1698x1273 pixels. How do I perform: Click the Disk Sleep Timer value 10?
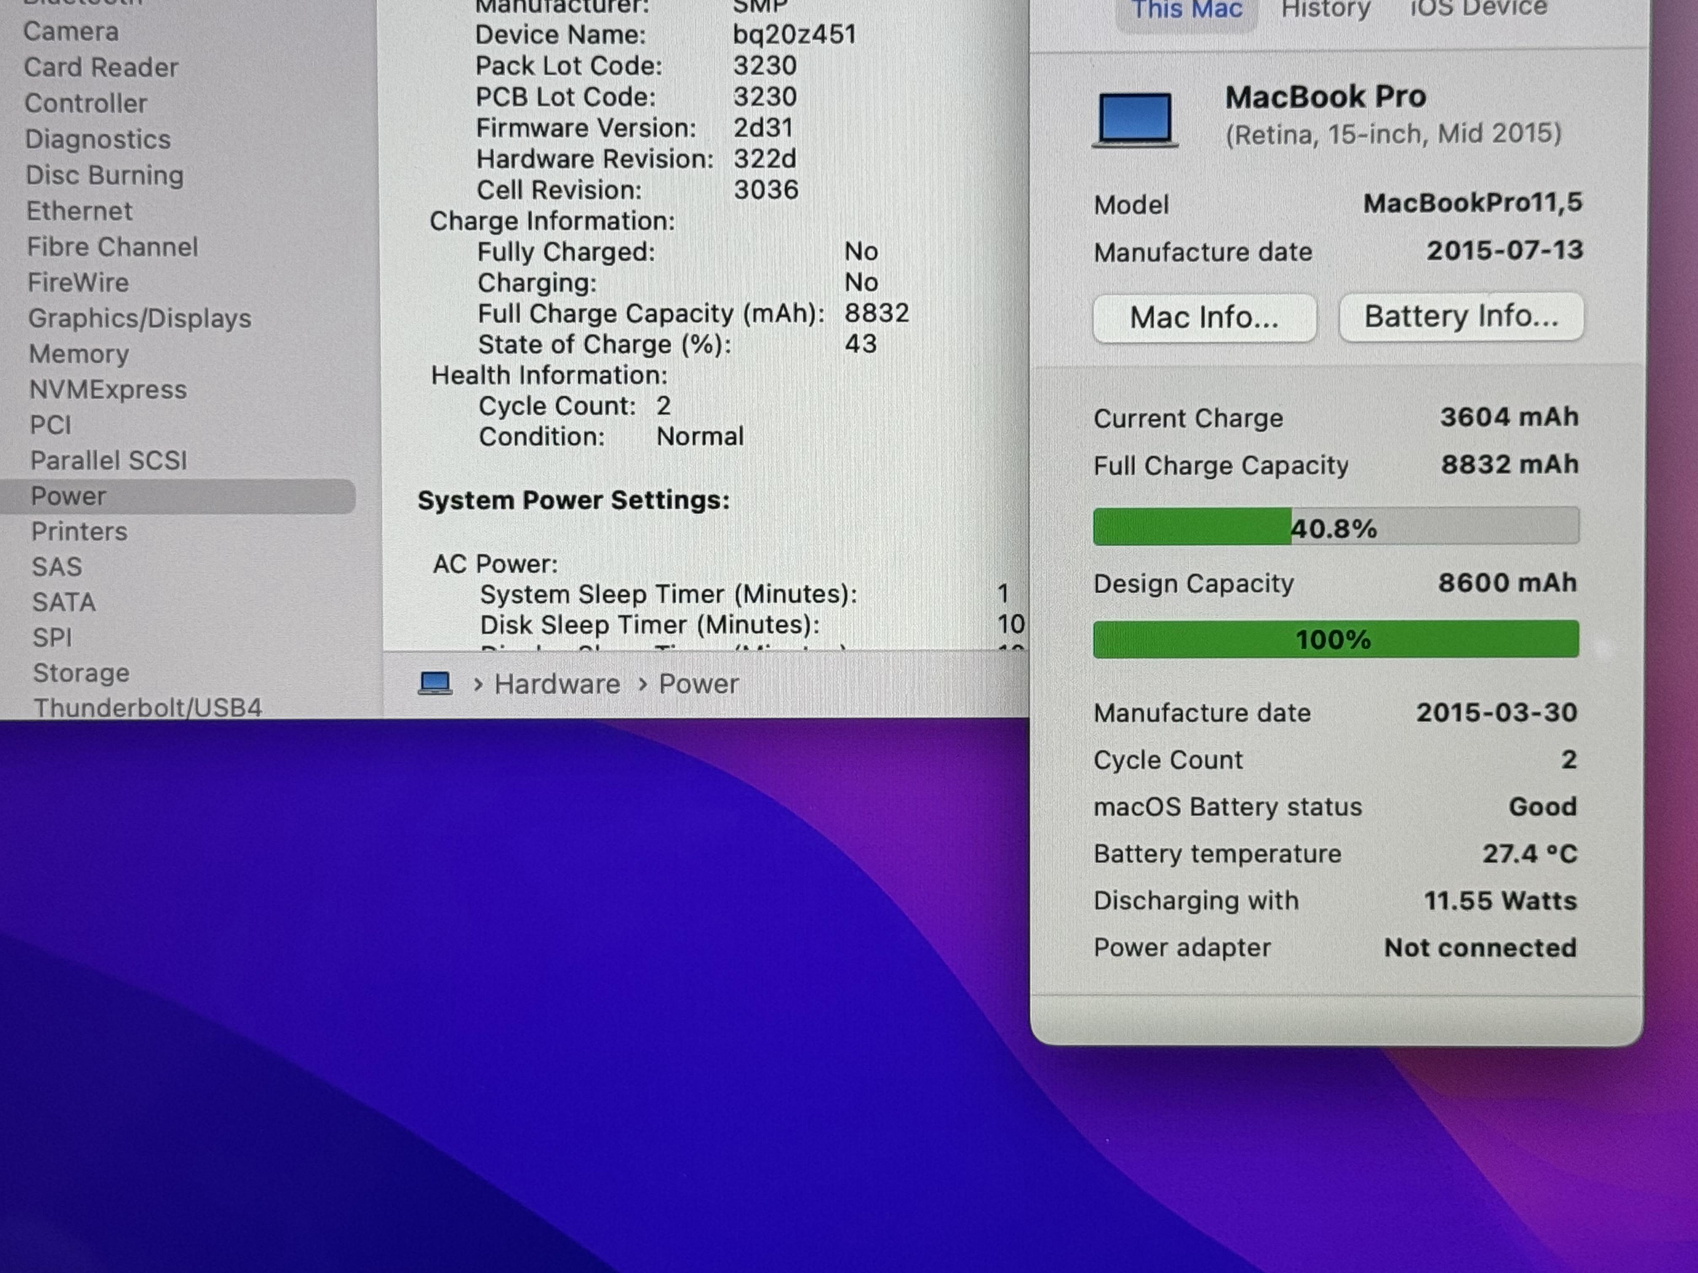1011,625
